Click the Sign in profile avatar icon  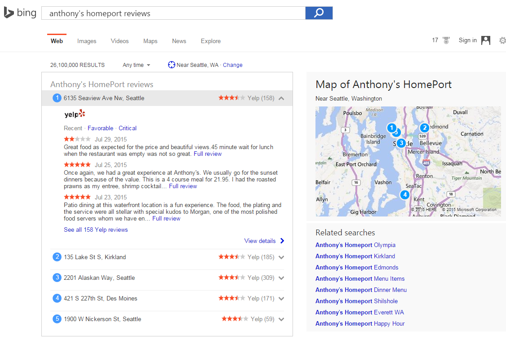[485, 40]
